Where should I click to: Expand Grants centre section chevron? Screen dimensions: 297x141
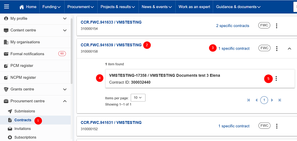(65, 89)
